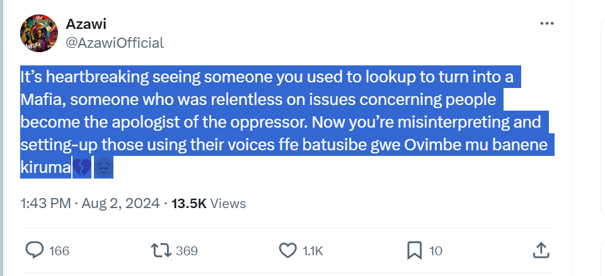Click the 1:43 PM · Aug 2, 2024 timestamp

(90, 203)
